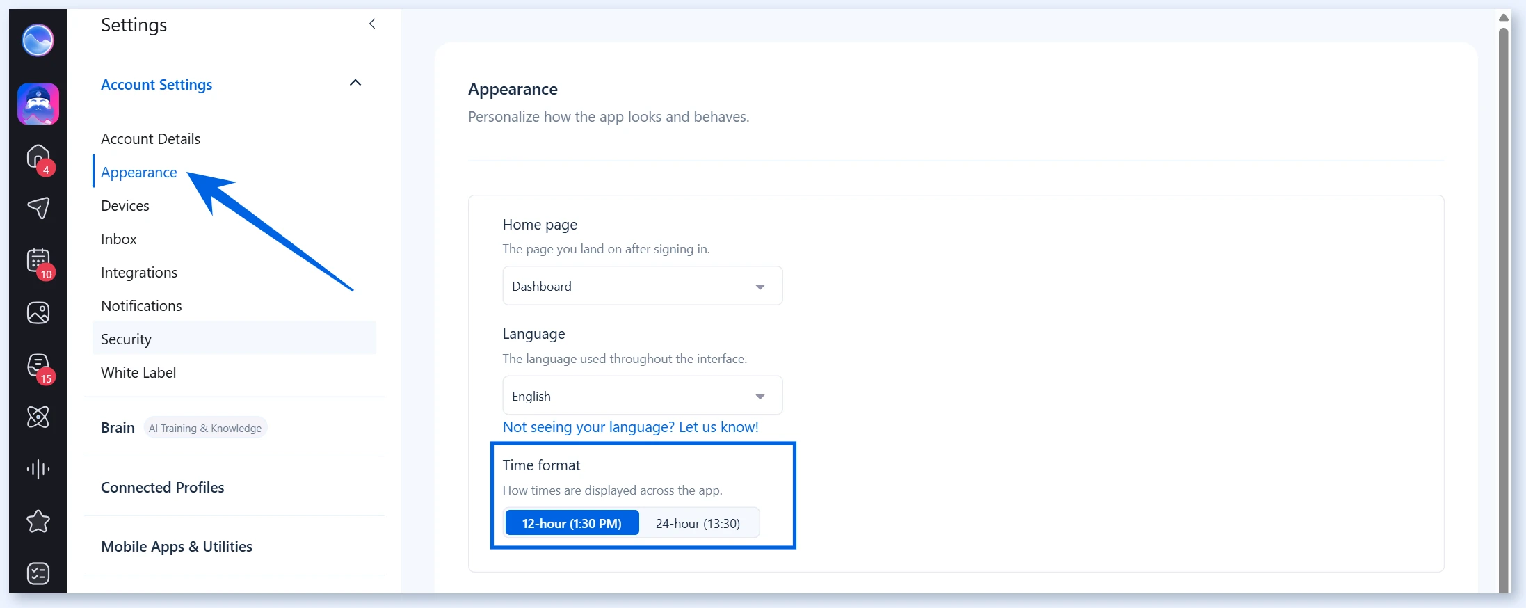Click the 'Time format' label

point(541,465)
